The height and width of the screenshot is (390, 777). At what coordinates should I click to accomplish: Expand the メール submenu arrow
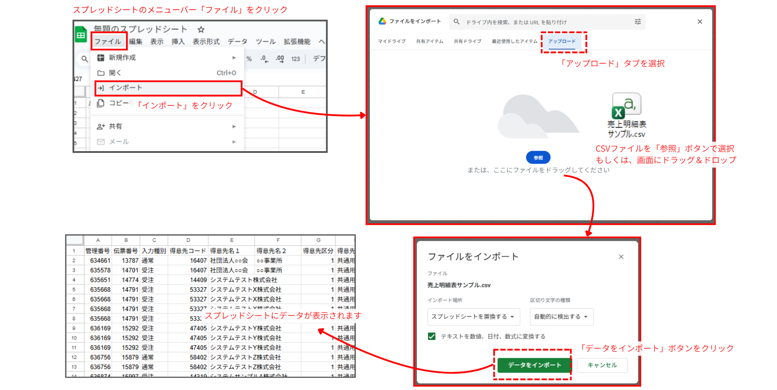click(234, 142)
